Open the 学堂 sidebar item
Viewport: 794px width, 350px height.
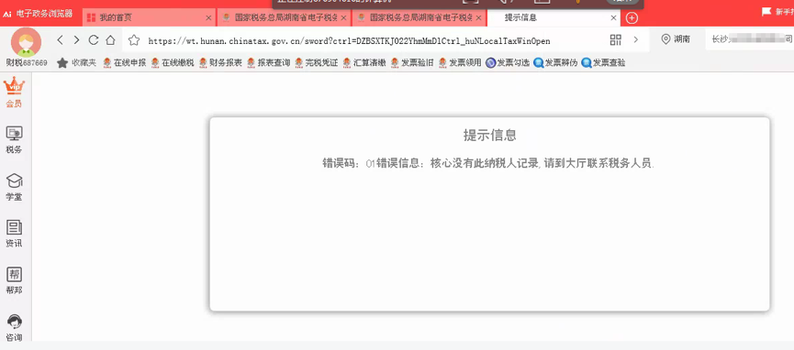pos(14,187)
